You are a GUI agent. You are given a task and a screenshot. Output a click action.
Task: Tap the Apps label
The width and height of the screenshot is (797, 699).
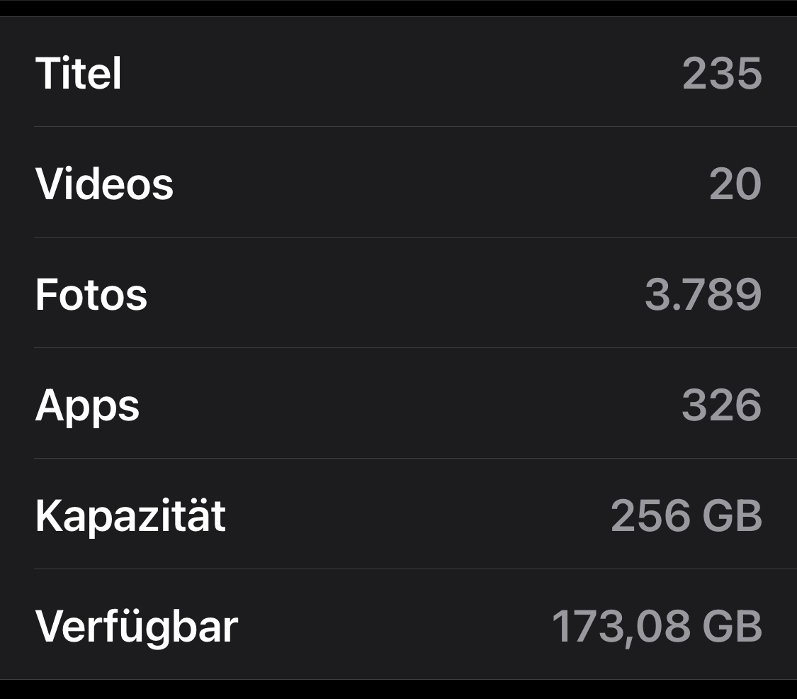tap(87, 406)
